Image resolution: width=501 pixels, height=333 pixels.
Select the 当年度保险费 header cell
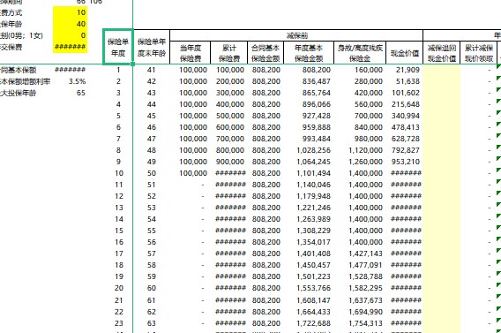191,53
